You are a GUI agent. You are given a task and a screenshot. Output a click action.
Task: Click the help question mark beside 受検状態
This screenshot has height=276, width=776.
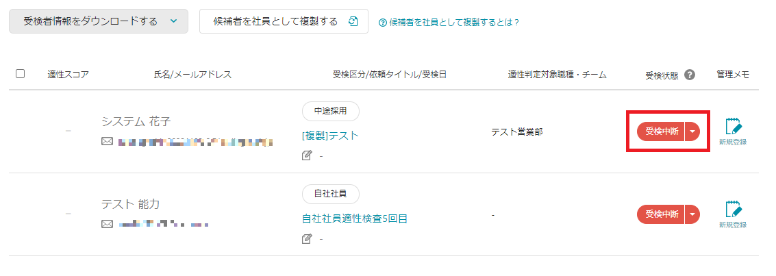coord(690,75)
